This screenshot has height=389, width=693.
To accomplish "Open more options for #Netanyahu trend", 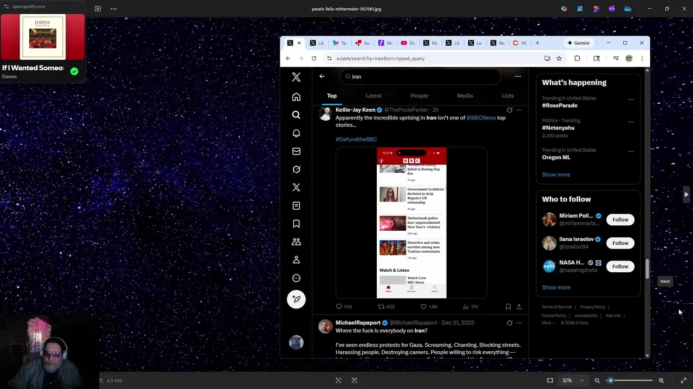I will (631, 122).
